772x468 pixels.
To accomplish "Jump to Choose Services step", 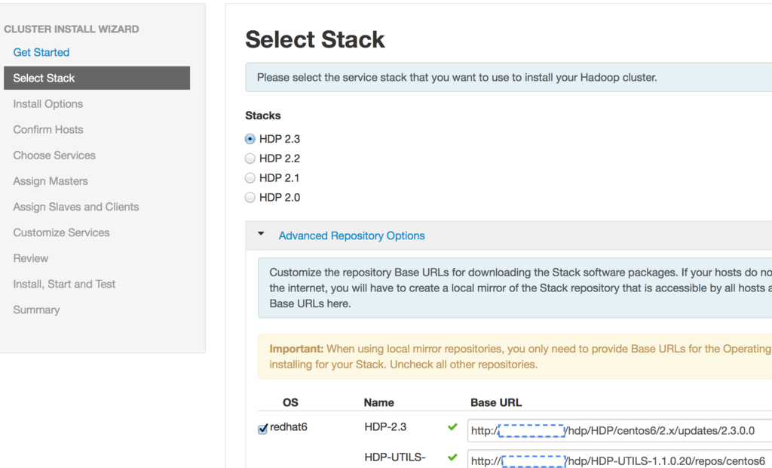I will tap(54, 155).
